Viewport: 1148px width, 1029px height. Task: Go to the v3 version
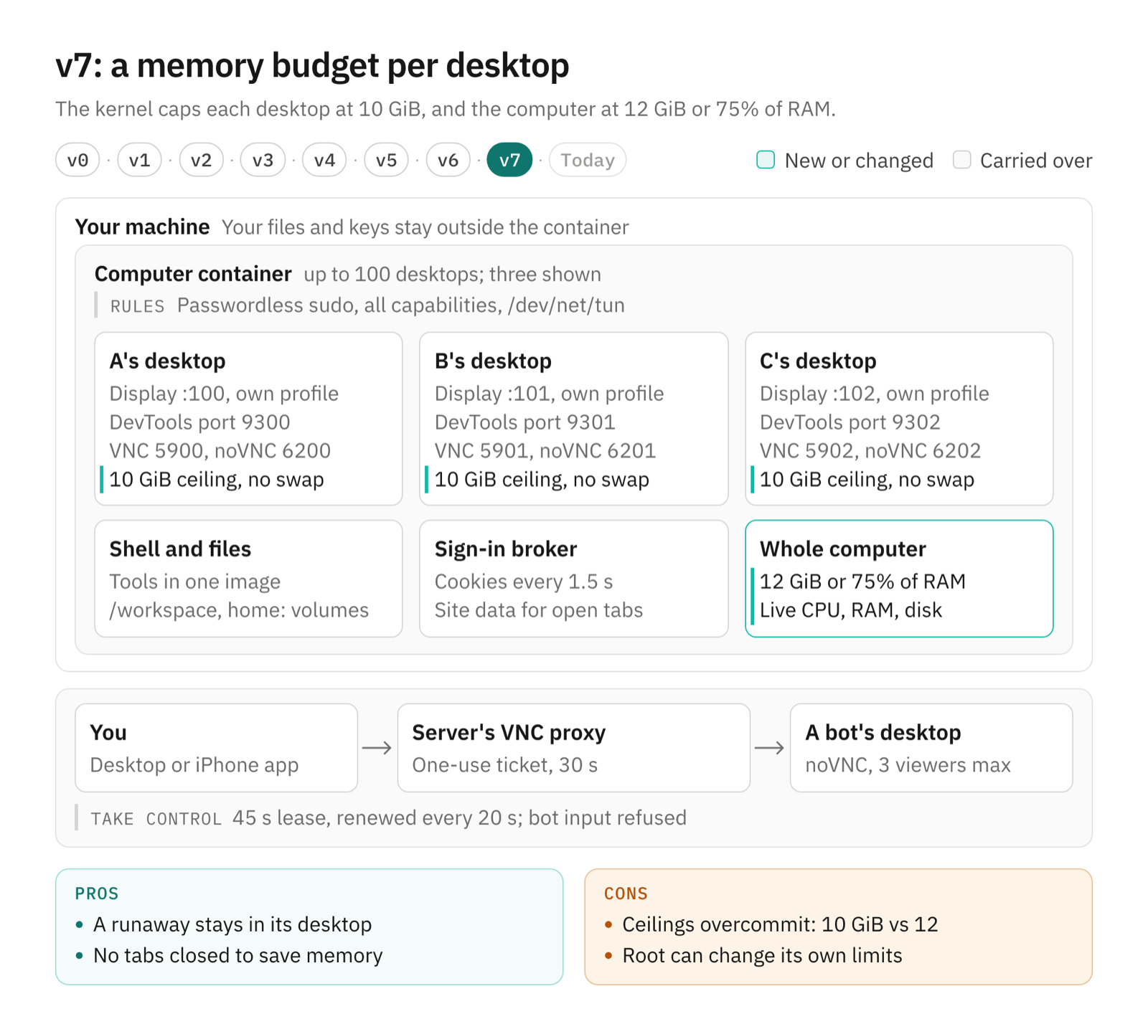click(x=263, y=160)
